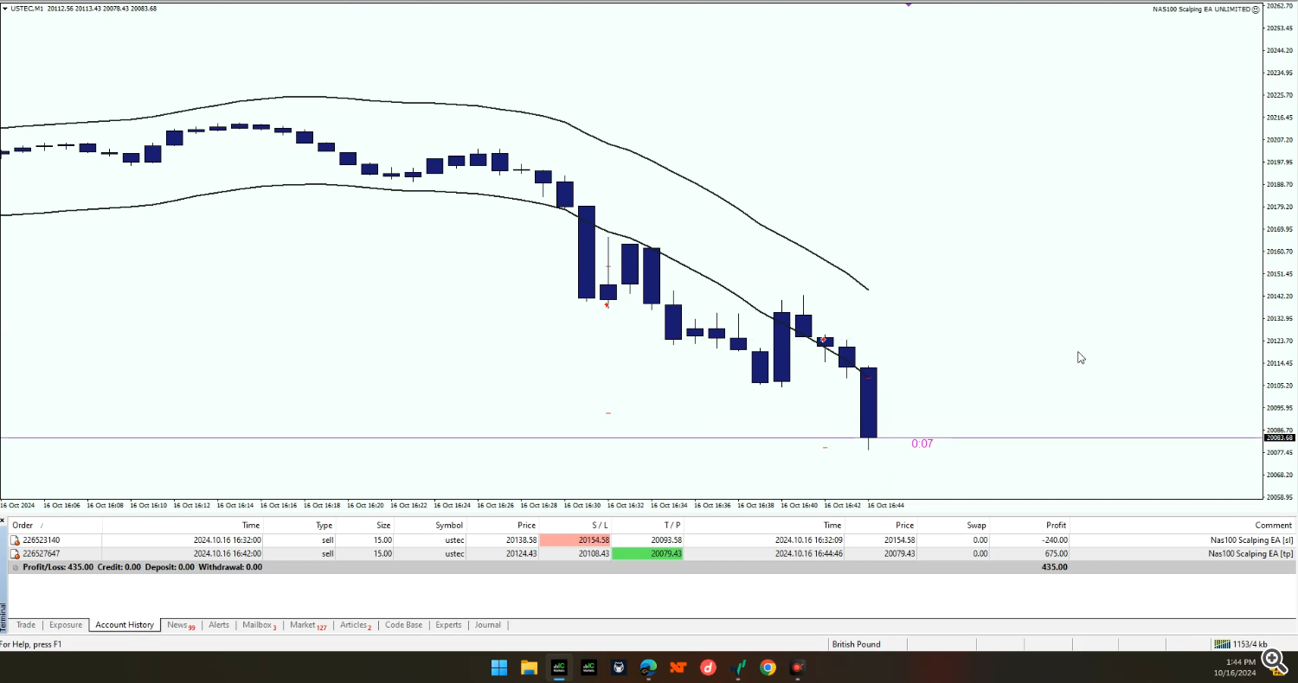Click the 'British Pound' status bar field
This screenshot has height=683, width=1298.
pos(857,644)
